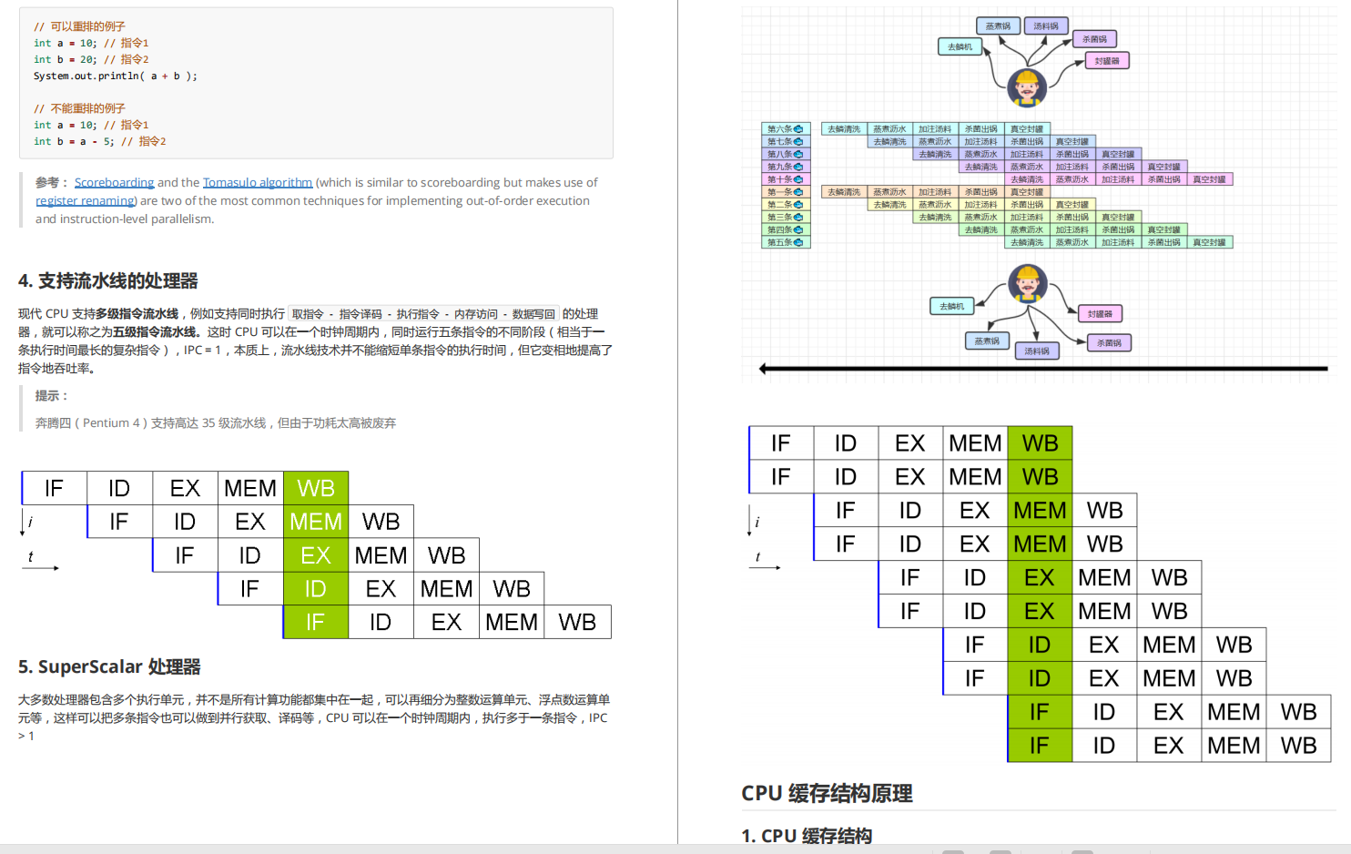Open the Tomasulo algorithm link
This screenshot has width=1351, height=854.
257,182
